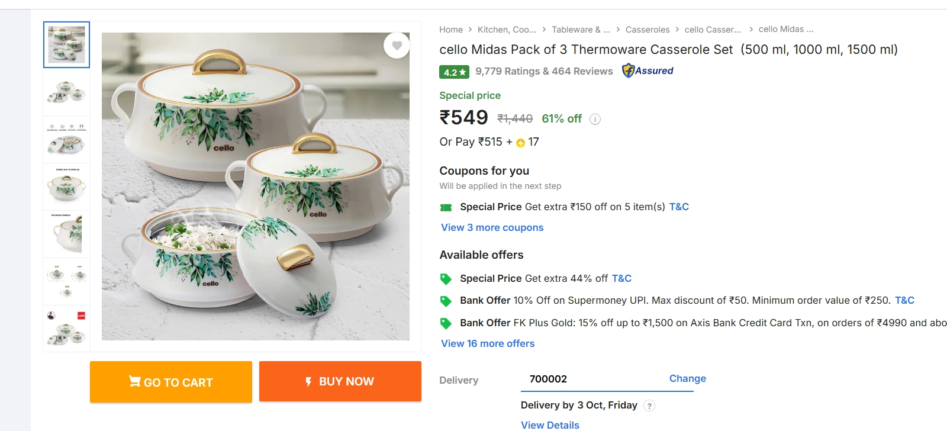Click the GO TO CART button

(x=170, y=382)
